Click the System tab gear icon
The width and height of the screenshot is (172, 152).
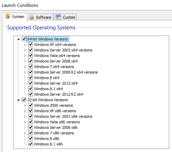pyautogui.click(x=8, y=16)
